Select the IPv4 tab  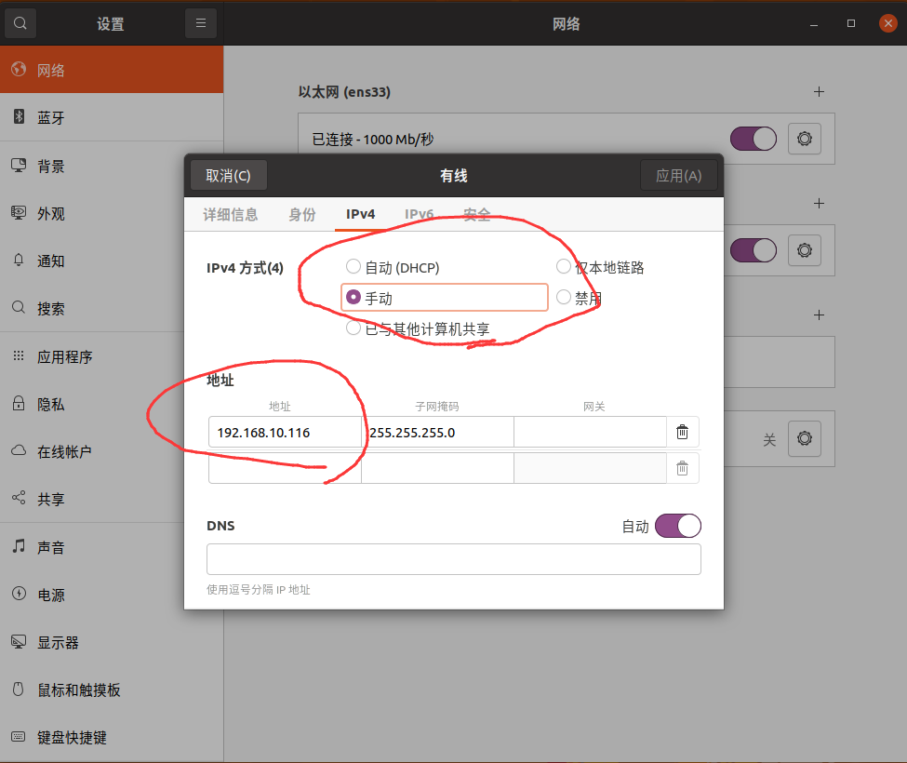click(360, 215)
